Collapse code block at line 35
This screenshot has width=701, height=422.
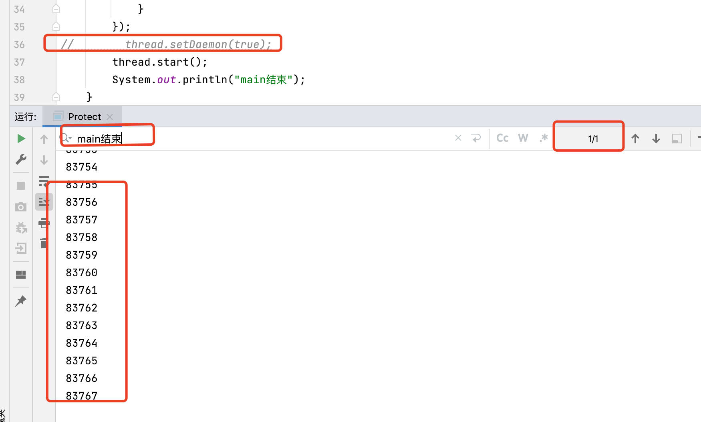tap(56, 27)
